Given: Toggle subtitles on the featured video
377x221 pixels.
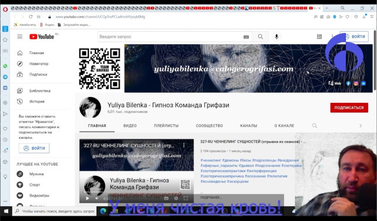Looking at the screenshot, I should (x=166, y=198).
